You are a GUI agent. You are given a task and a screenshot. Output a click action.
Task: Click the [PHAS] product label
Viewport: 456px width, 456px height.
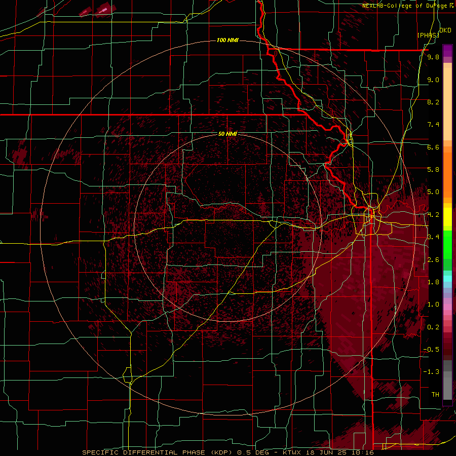click(x=428, y=35)
